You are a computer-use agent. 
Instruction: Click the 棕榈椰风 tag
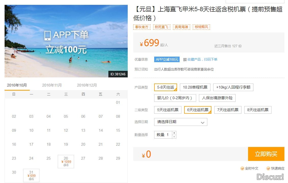coord(201,27)
